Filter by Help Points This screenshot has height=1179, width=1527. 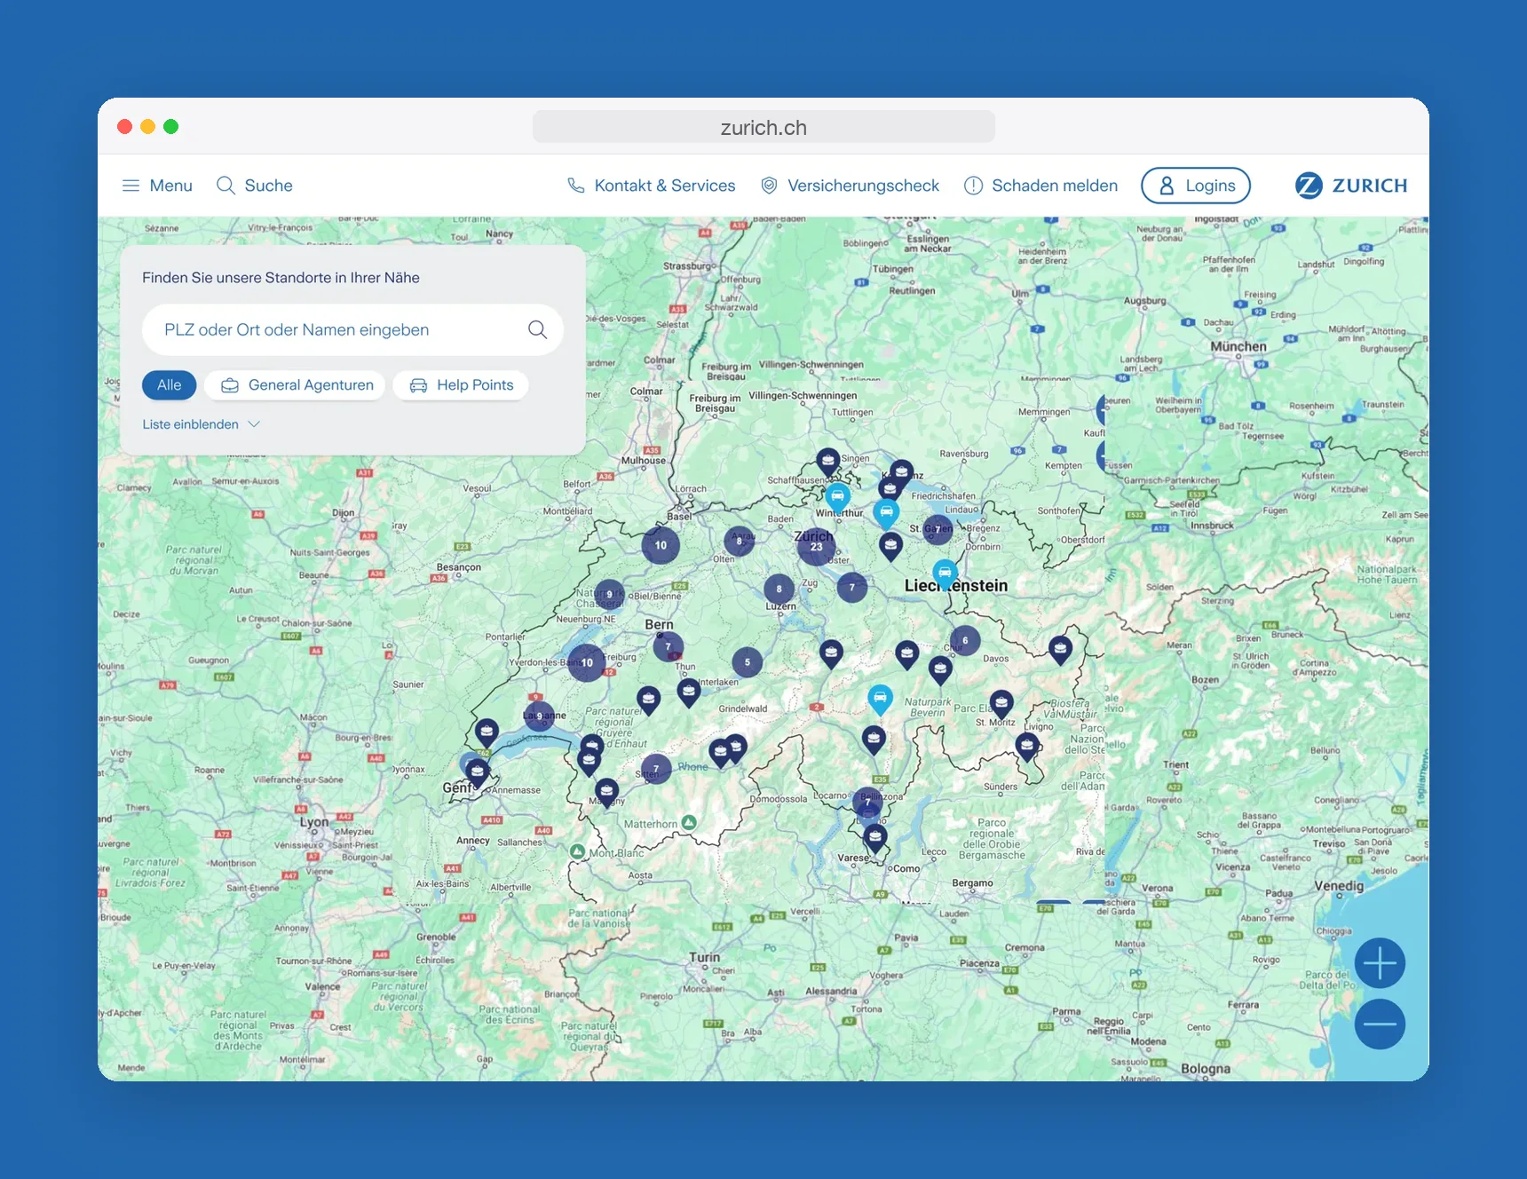pos(461,385)
